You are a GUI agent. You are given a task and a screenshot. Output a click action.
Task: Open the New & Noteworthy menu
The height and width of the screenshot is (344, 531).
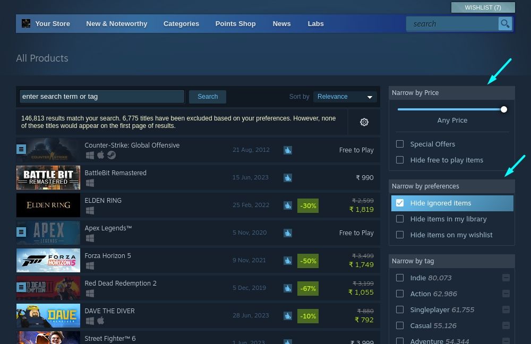point(116,24)
